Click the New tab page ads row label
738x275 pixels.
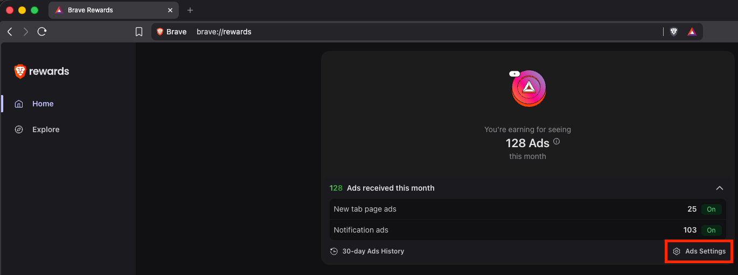[365, 209]
